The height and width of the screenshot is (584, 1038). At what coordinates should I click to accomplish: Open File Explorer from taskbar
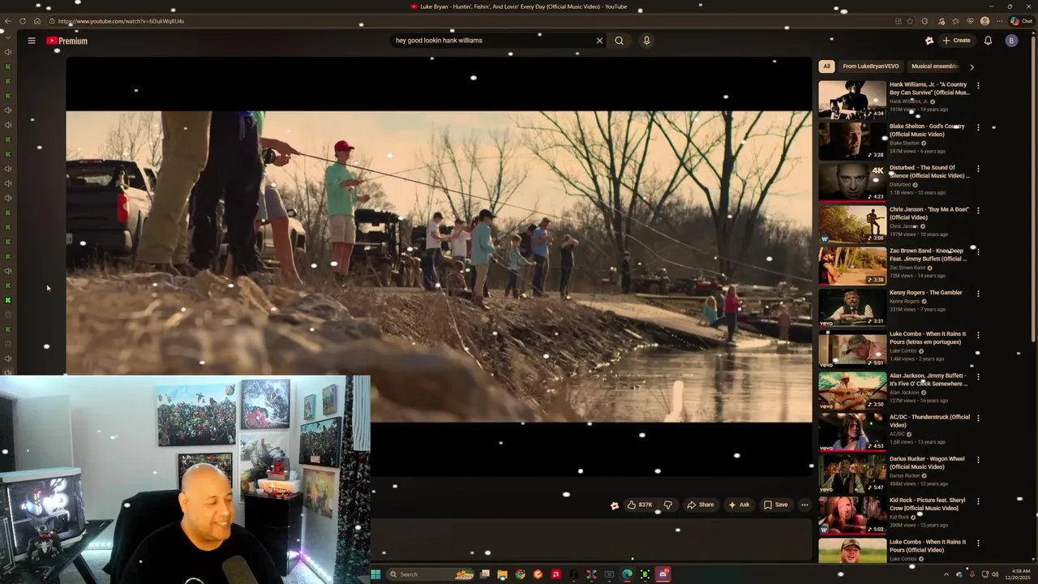click(x=502, y=574)
